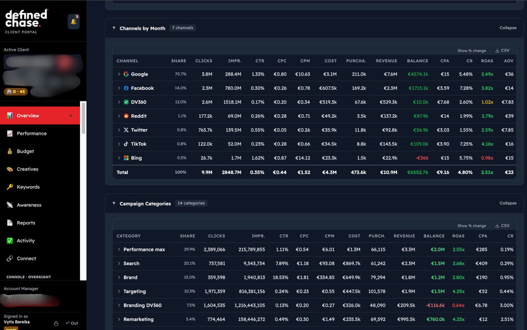Navigate to Creatives
This screenshot has width=527, height=330.
pyautogui.click(x=40, y=169)
